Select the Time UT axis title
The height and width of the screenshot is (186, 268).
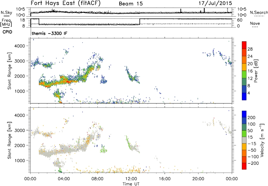pos(131,184)
